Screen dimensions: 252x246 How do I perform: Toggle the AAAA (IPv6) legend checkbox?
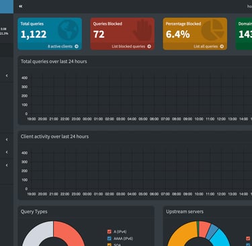coord(110,239)
